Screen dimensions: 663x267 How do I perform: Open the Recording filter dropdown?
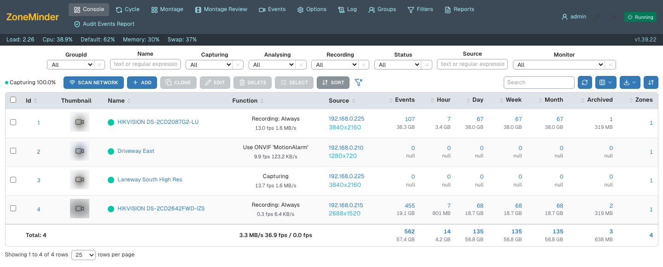[335, 65]
